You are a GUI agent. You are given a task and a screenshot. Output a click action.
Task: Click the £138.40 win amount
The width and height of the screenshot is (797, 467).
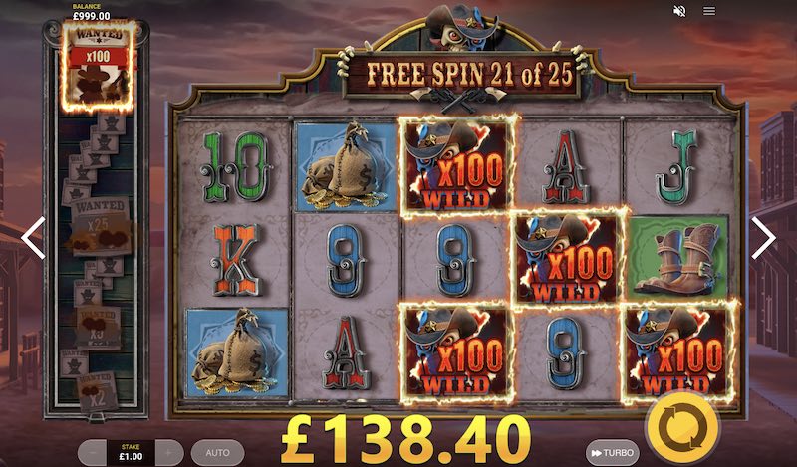405,439
